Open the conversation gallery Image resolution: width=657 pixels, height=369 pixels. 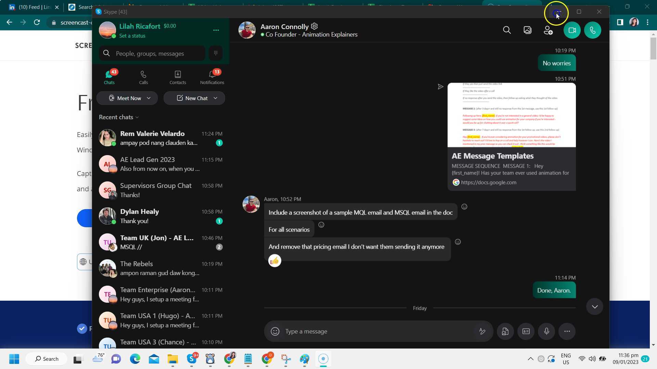coord(527,30)
